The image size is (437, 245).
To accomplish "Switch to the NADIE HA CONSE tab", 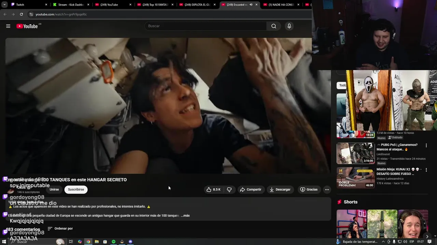I will point(282,5).
